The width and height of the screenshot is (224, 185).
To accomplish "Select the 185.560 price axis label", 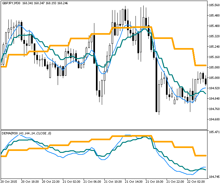I will 215,5.
